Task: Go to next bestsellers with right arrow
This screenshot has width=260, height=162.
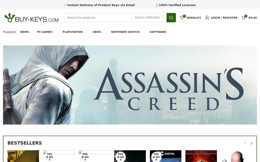Action: (251, 143)
